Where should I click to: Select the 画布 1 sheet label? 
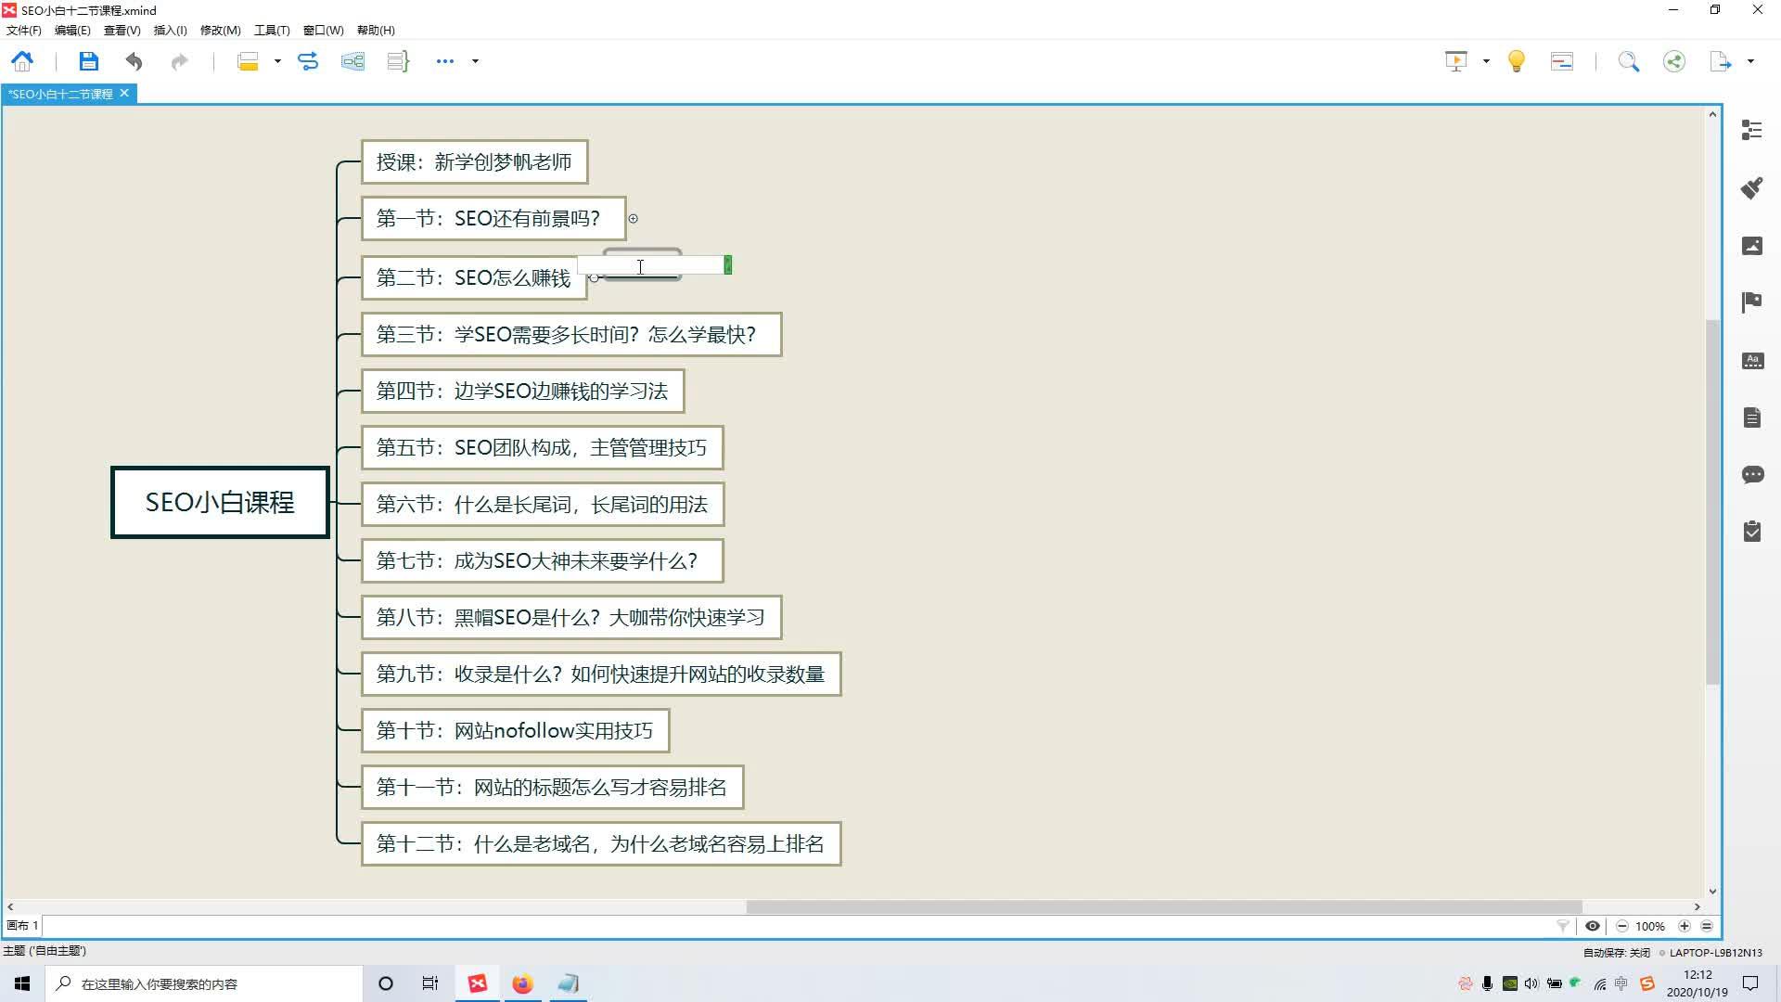22,926
